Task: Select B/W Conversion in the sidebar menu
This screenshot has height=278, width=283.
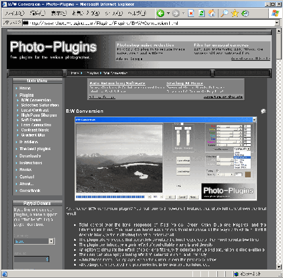Action: click(36, 100)
